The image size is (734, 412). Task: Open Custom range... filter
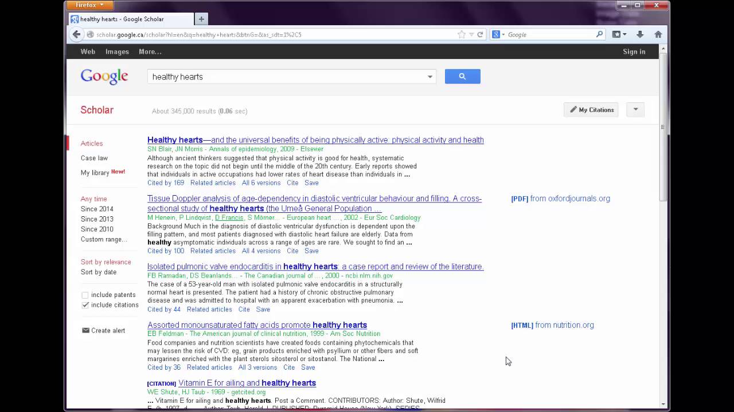tap(104, 239)
